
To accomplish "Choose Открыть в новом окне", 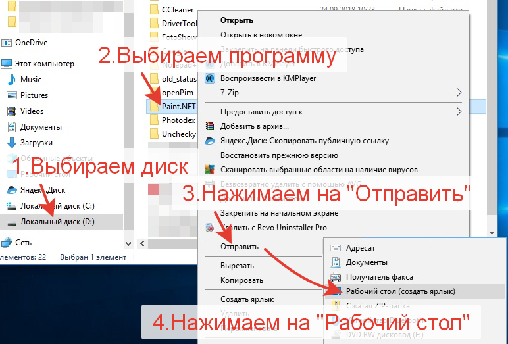I will tap(261, 35).
